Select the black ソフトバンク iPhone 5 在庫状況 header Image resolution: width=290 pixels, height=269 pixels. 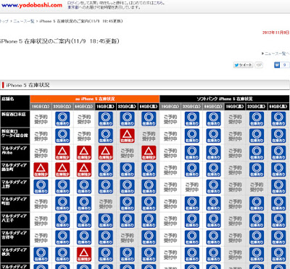pos(225,99)
